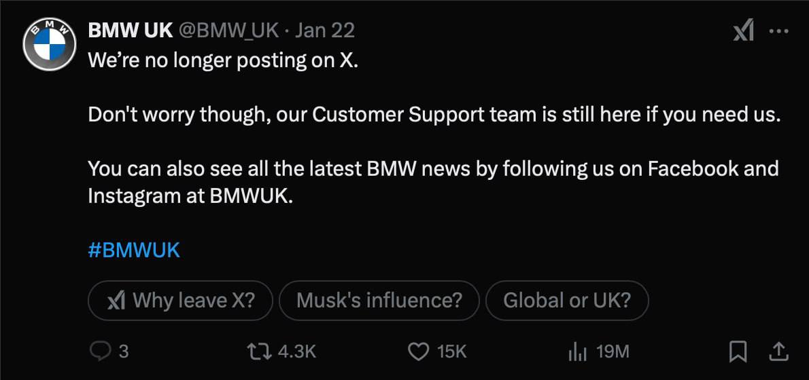View the 19M views count
Image resolution: width=809 pixels, height=380 pixels.
612,351
